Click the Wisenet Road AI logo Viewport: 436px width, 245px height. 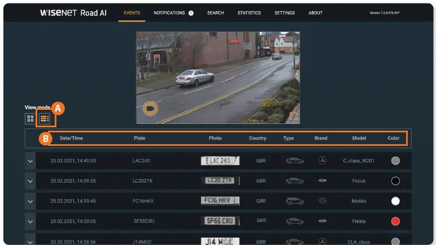tap(73, 13)
